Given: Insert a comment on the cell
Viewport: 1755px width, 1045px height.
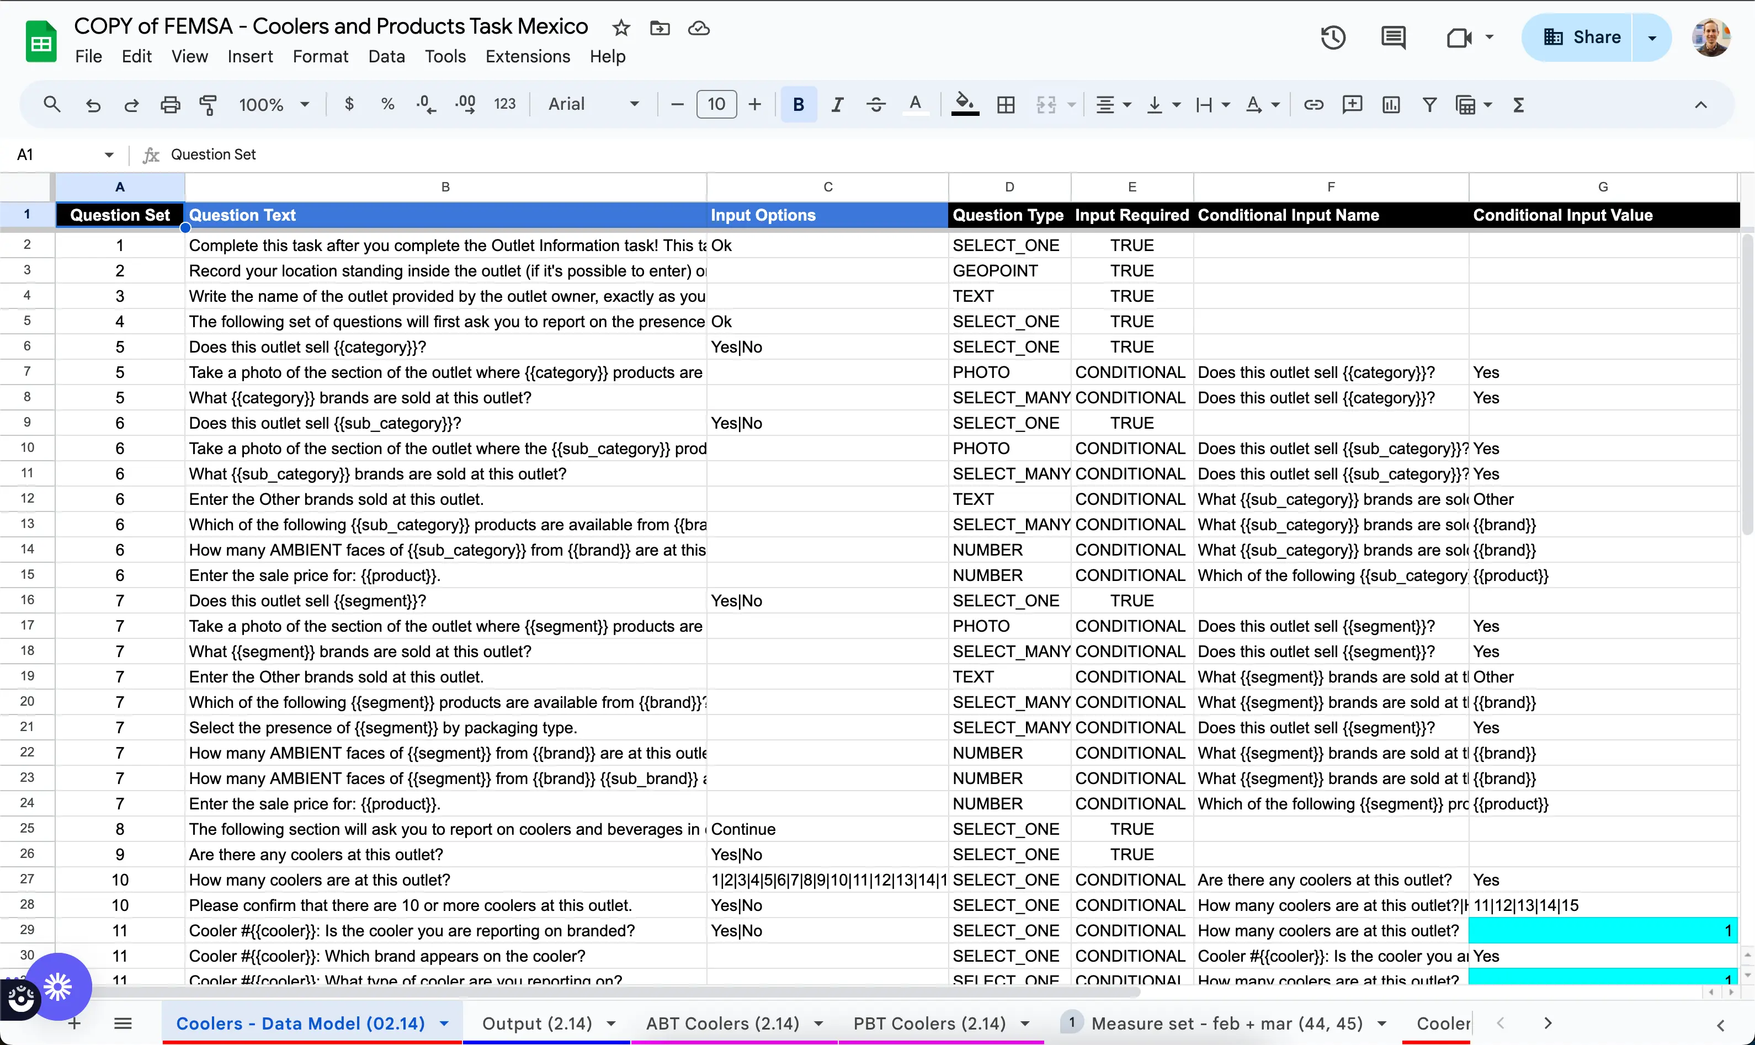Looking at the screenshot, I should pyautogui.click(x=1352, y=104).
